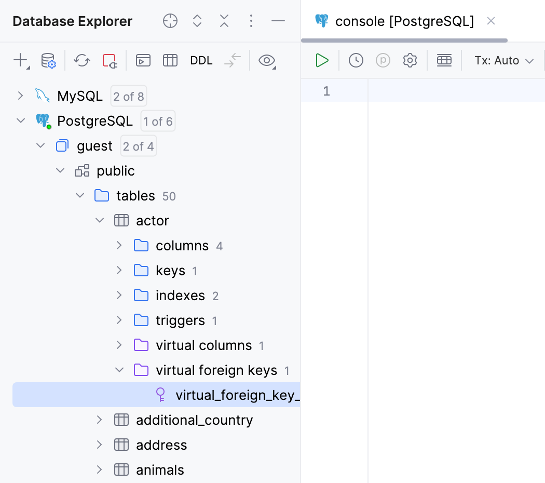Open query execution history
This screenshot has width=545, height=483.
point(356,60)
